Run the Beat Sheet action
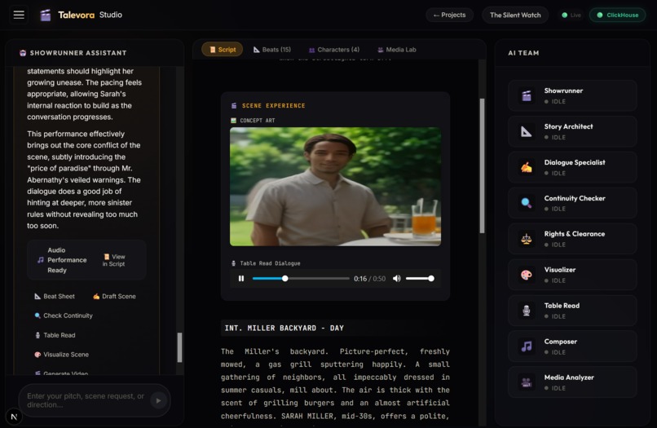Viewport: 657px width, 428px height. click(x=55, y=297)
